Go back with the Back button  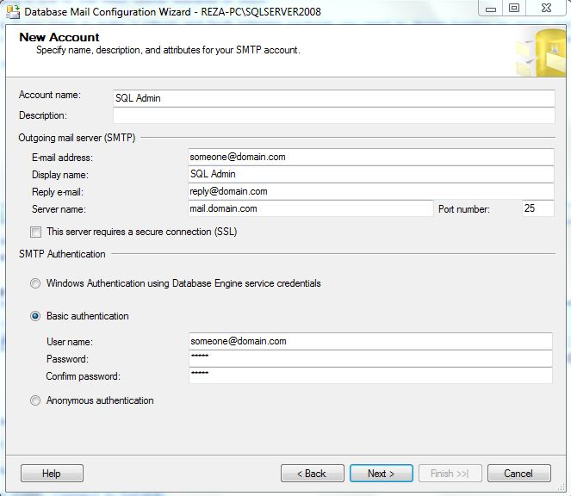pos(312,473)
